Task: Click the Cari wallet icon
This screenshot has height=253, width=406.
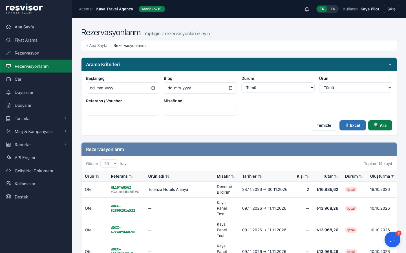Action: [9, 79]
